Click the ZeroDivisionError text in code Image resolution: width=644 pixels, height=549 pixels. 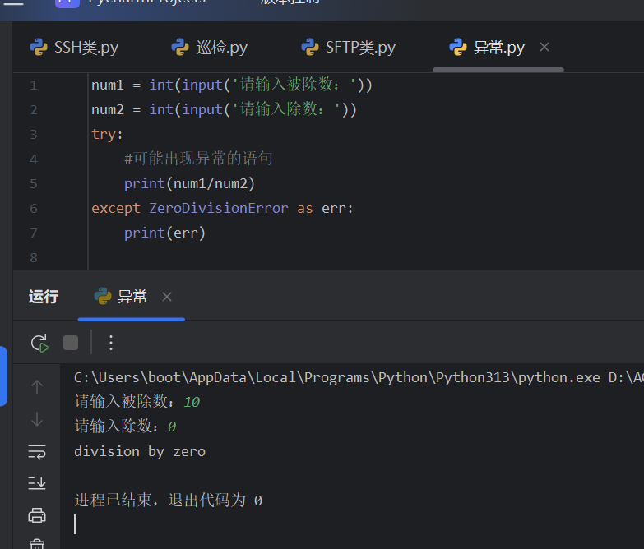click(x=219, y=209)
